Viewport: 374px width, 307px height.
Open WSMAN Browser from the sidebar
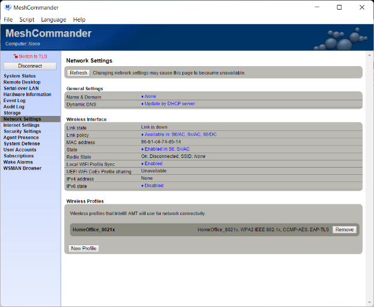[22, 168]
